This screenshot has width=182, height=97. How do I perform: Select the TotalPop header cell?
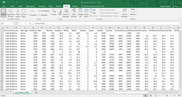[x=33, y=30]
